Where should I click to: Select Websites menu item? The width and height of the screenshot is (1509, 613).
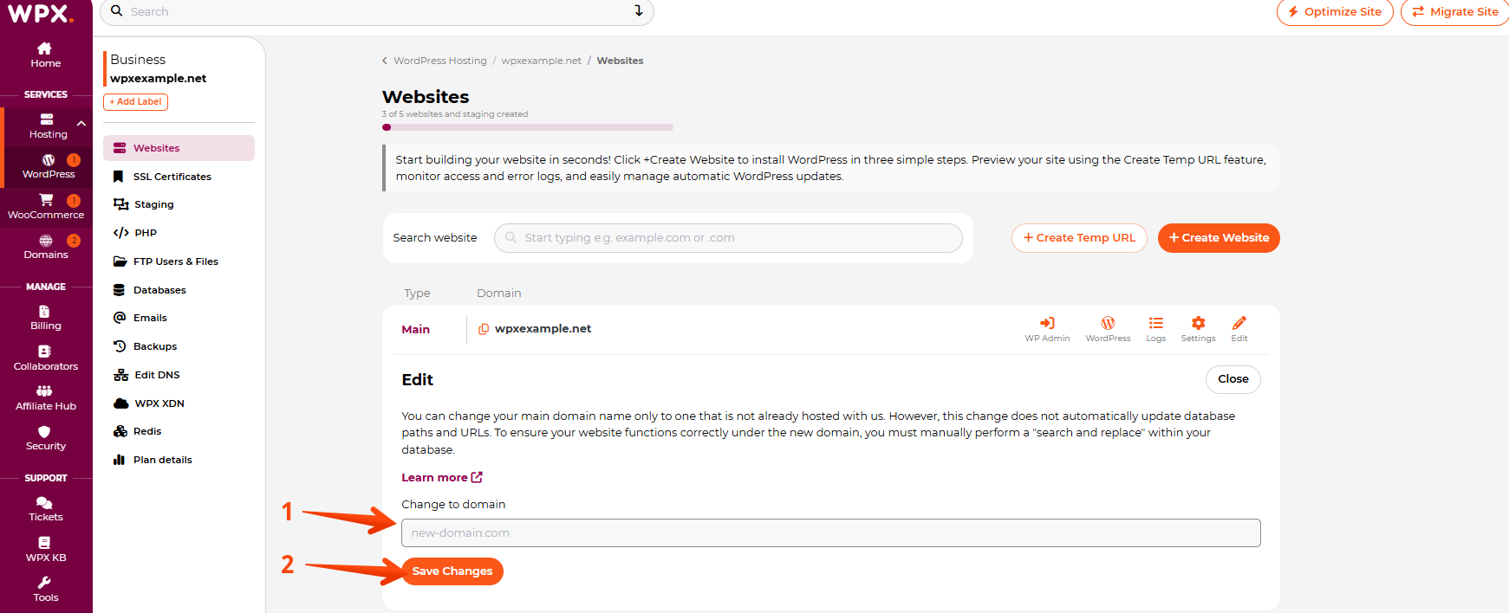point(179,148)
